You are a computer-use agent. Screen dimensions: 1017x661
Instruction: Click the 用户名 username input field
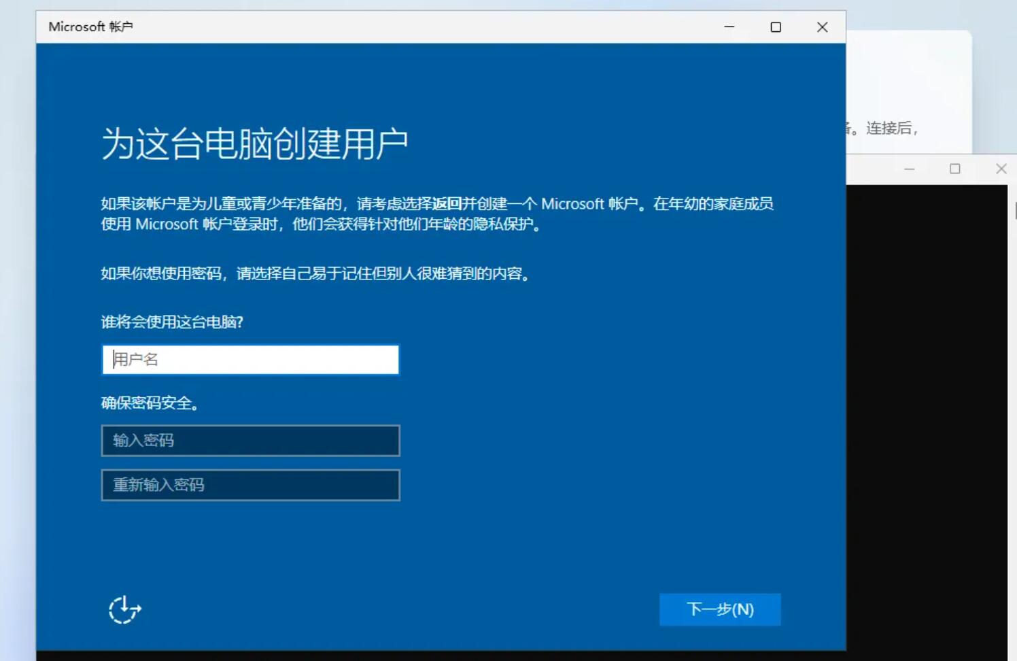250,360
